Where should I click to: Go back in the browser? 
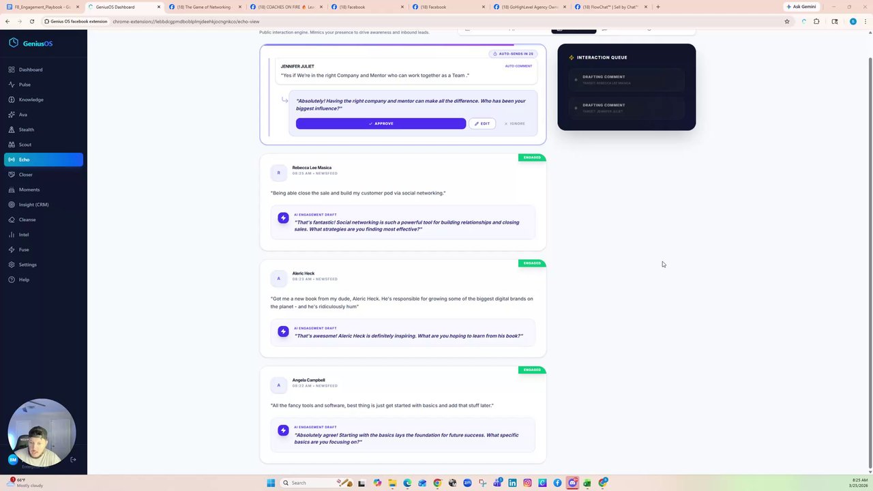coord(8,21)
